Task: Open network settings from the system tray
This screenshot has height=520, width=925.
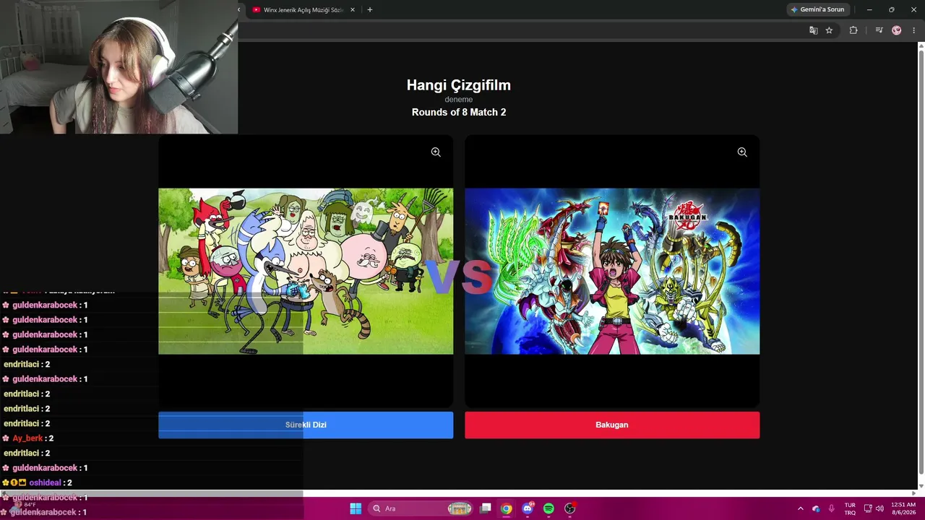Action: [868, 508]
